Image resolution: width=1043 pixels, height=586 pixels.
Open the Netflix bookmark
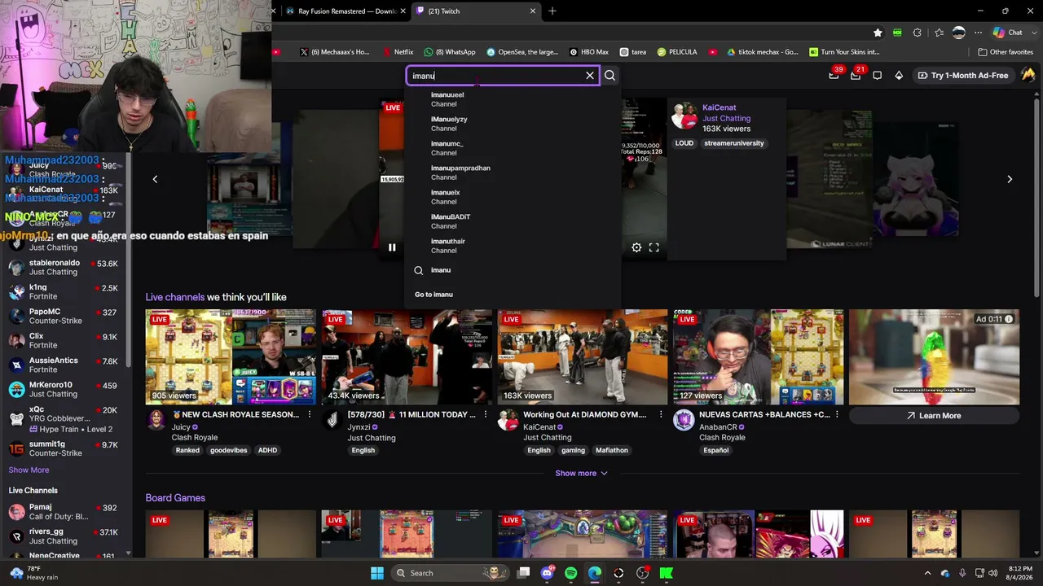pyautogui.click(x=398, y=52)
